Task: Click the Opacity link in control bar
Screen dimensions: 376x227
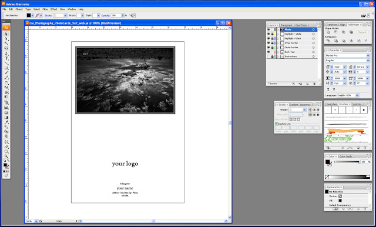Action: [x=105, y=15]
